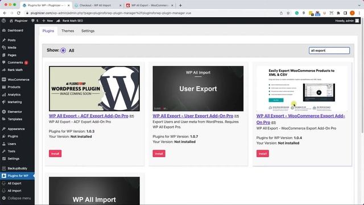Click the WordPress logo in admin bar
364x205 pixels.
(x=4, y=20)
